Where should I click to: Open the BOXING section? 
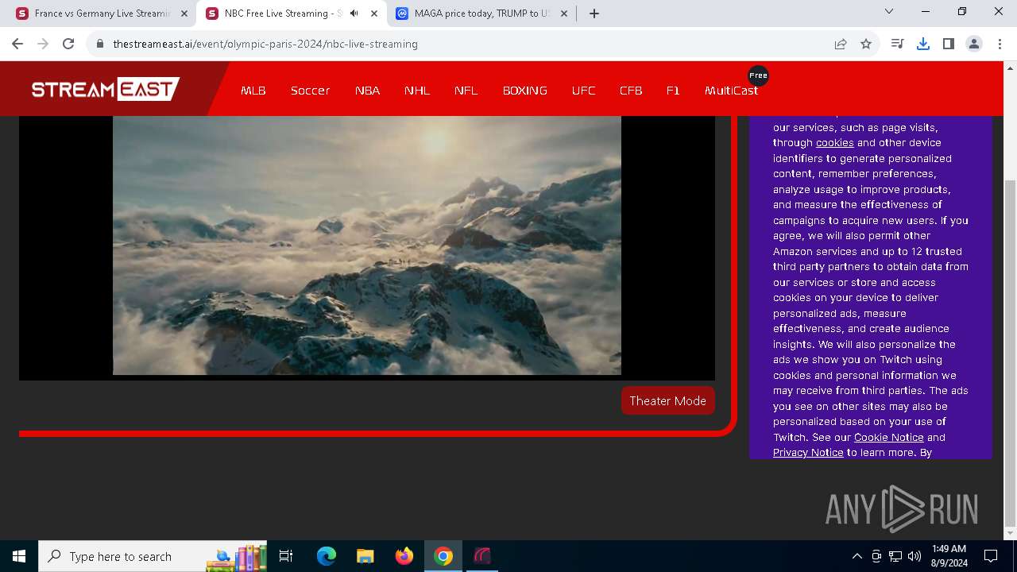pyautogui.click(x=525, y=91)
